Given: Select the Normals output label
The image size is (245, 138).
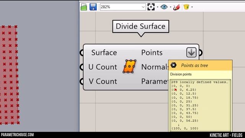Looking at the screenshot, I should click(x=155, y=67).
